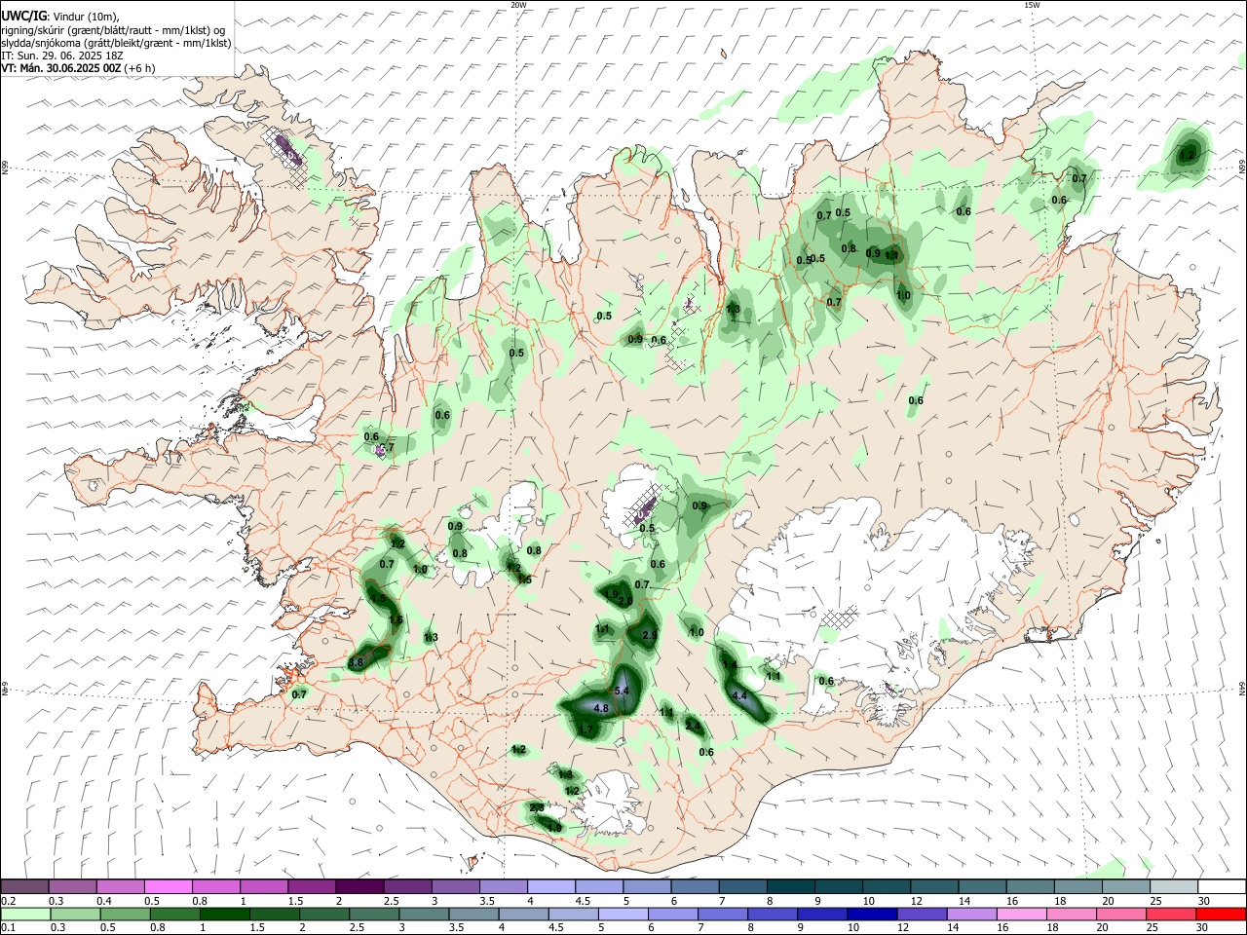The image size is (1247, 935).
Task: Click the deep blue 10 swatch, bottom scale
Action: (871, 914)
